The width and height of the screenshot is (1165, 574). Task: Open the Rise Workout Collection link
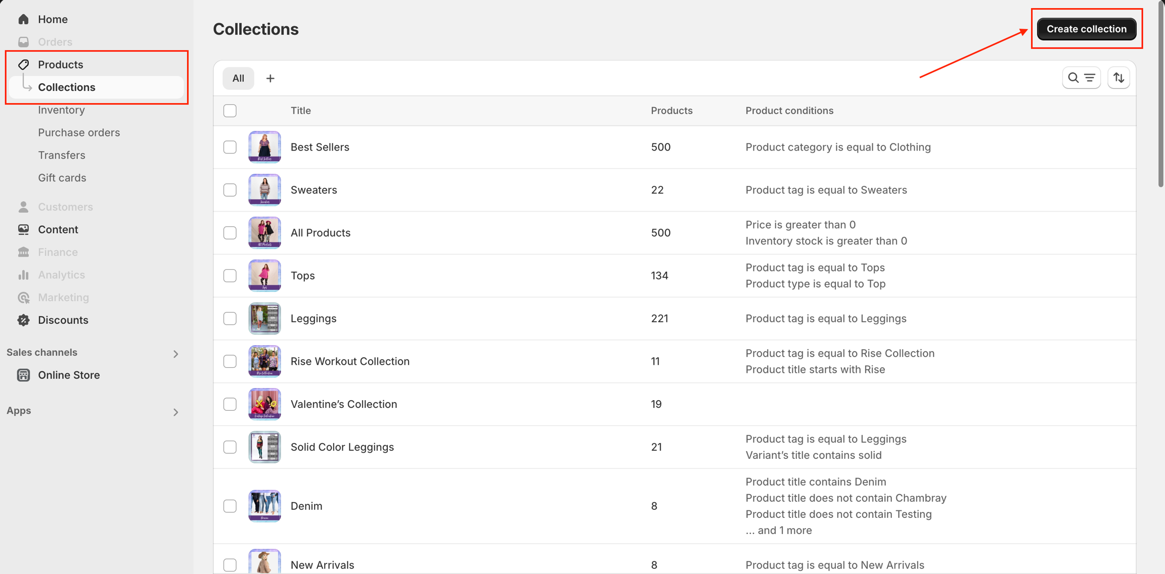coord(350,361)
